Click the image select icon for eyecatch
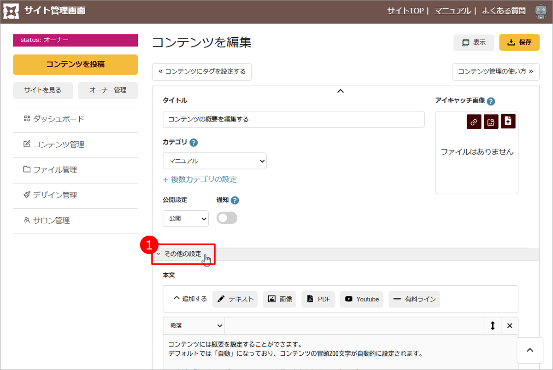 (491, 121)
